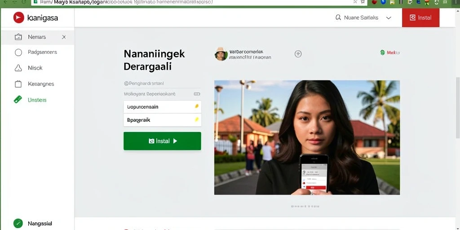The height and width of the screenshot is (230, 460).
Task: Click the icon left of the star
Action: (355, 2)
